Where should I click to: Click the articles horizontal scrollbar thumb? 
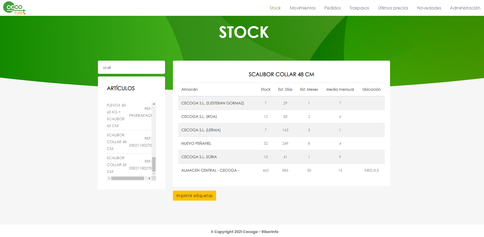[128, 178]
